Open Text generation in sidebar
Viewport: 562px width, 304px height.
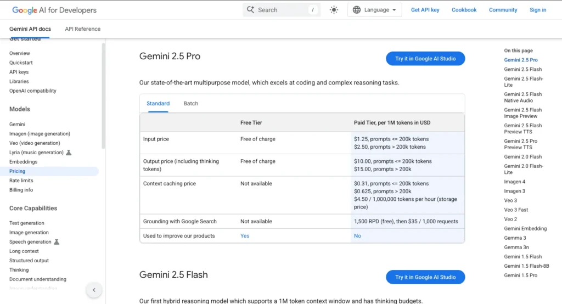tap(27, 223)
